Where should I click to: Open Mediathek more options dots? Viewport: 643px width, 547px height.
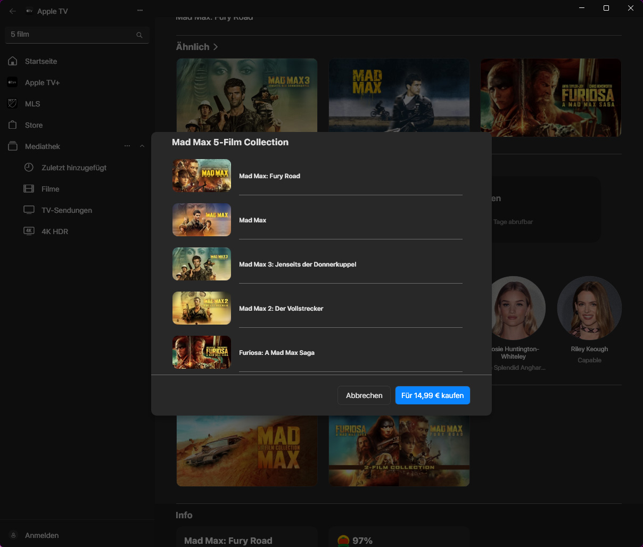coord(127,146)
